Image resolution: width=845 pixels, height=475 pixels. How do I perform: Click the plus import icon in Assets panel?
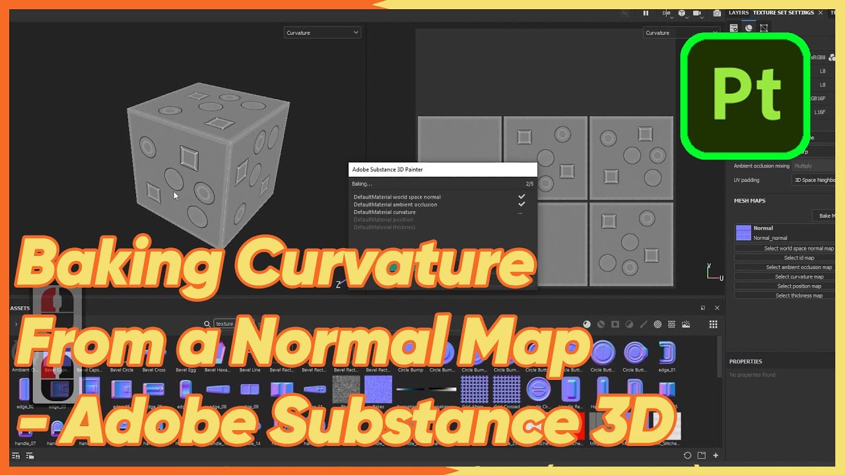click(x=716, y=455)
